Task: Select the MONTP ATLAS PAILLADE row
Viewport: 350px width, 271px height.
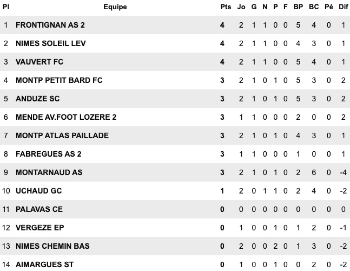Action: (x=62, y=135)
